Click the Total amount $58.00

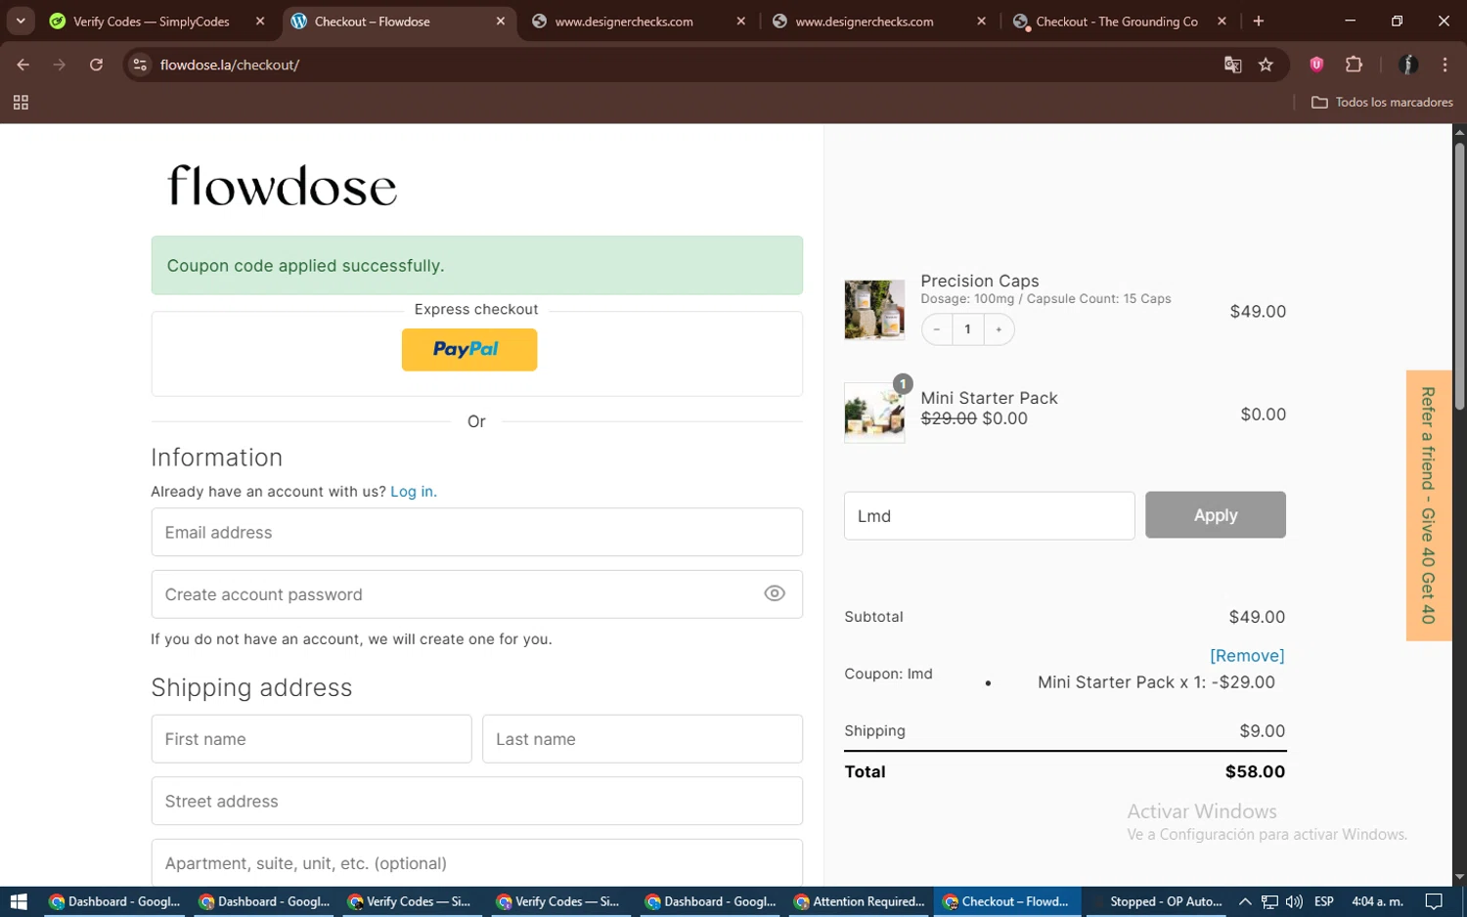(x=1255, y=771)
